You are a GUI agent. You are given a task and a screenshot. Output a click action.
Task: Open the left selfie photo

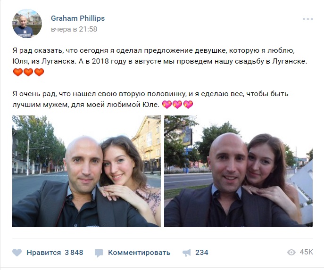click(86, 171)
